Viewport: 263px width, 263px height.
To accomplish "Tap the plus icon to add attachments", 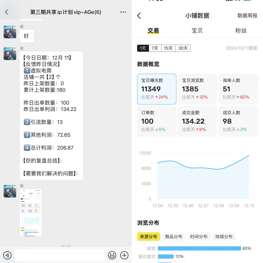I will pyautogui.click(x=124, y=255).
